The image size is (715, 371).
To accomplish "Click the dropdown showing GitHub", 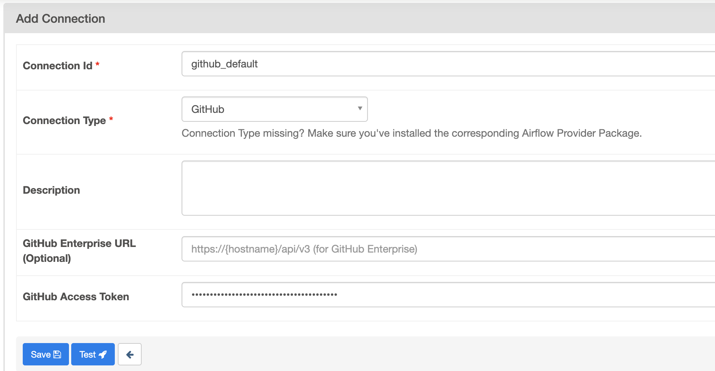I will [x=274, y=109].
